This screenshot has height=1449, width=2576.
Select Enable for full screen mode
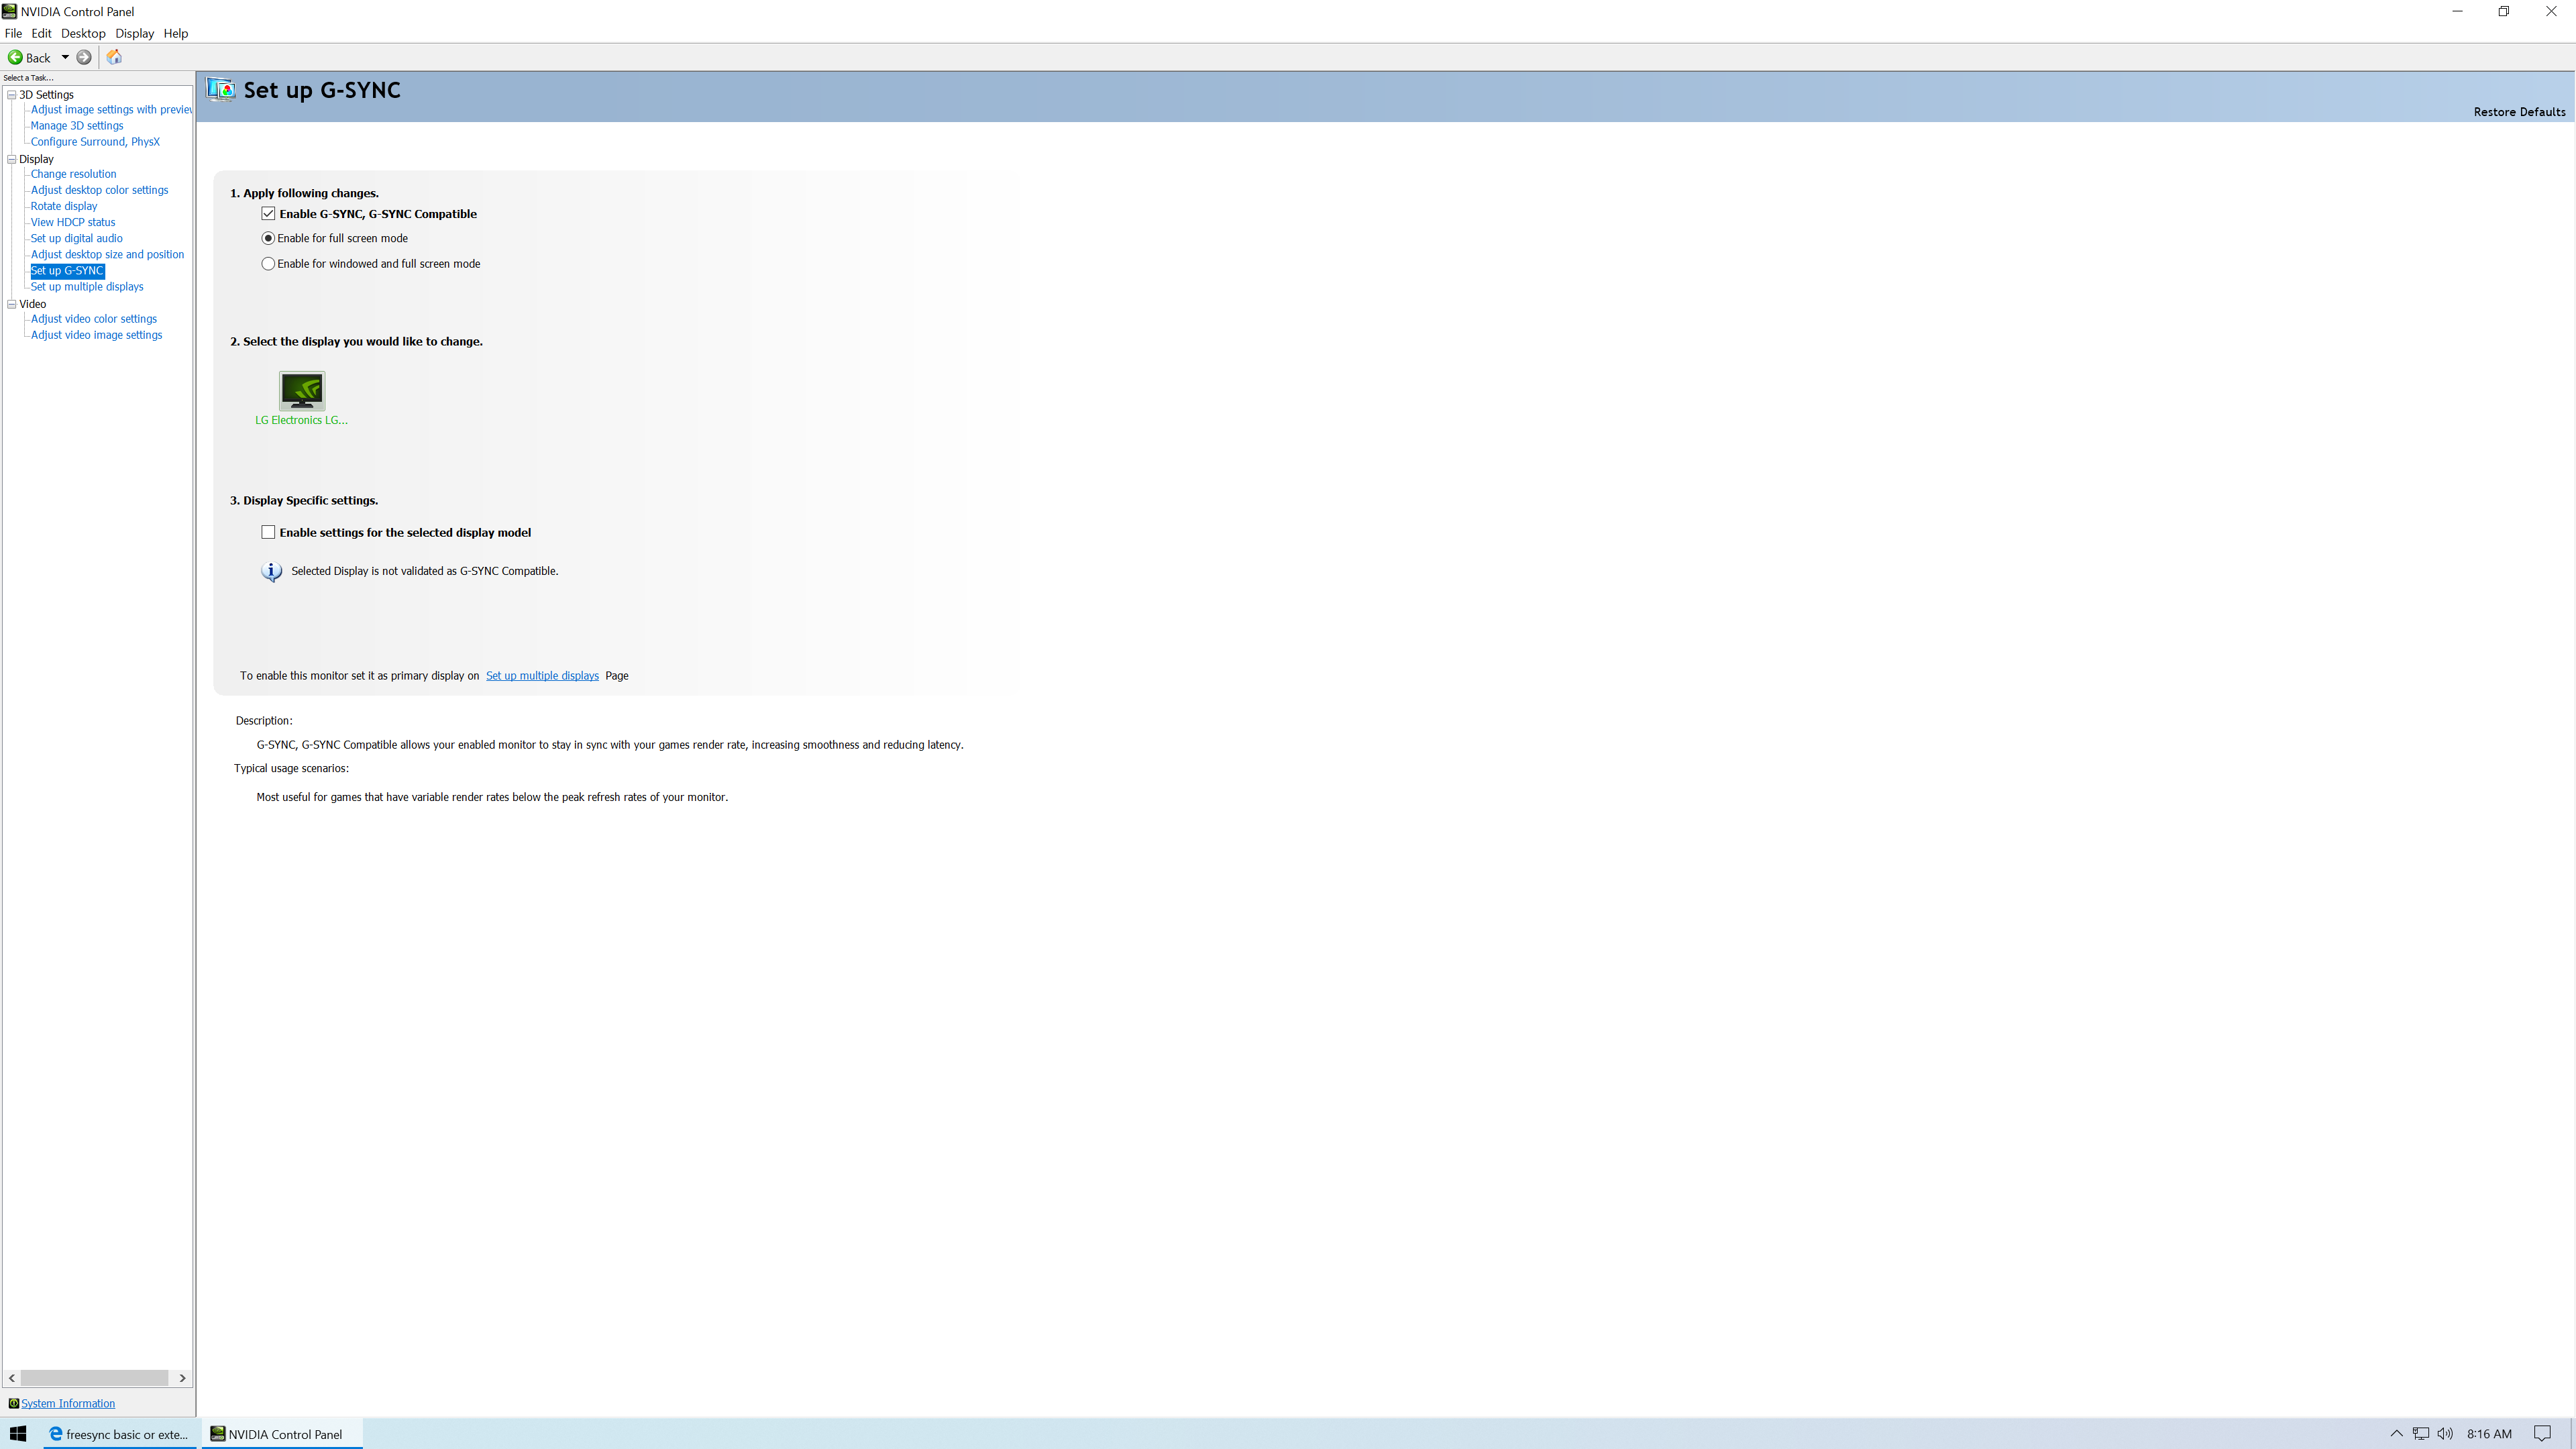[x=268, y=238]
